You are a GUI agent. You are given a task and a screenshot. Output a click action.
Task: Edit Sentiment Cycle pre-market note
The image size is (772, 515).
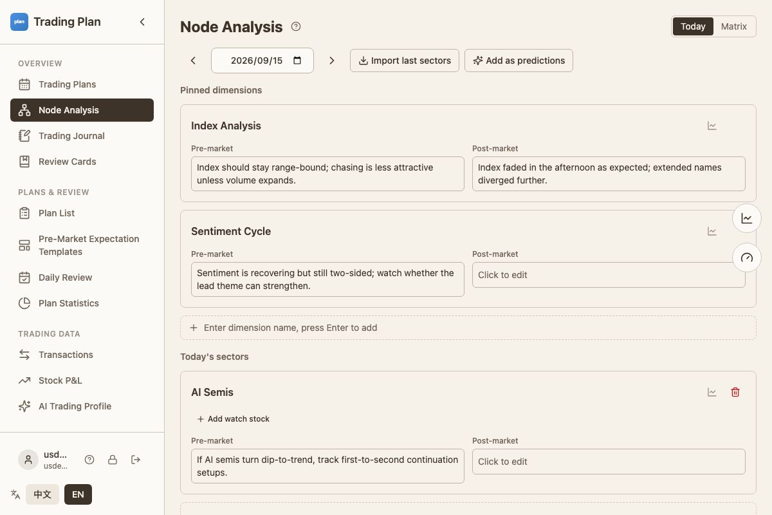click(327, 279)
